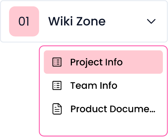Image resolution: width=168 pixels, height=137 pixels.
Task: Select the highlighted Project Info row
Action: point(103,62)
